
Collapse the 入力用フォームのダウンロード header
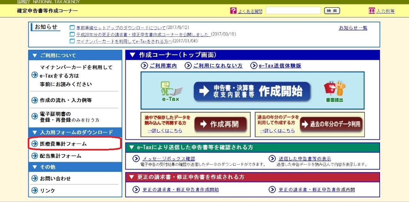click(x=75, y=132)
